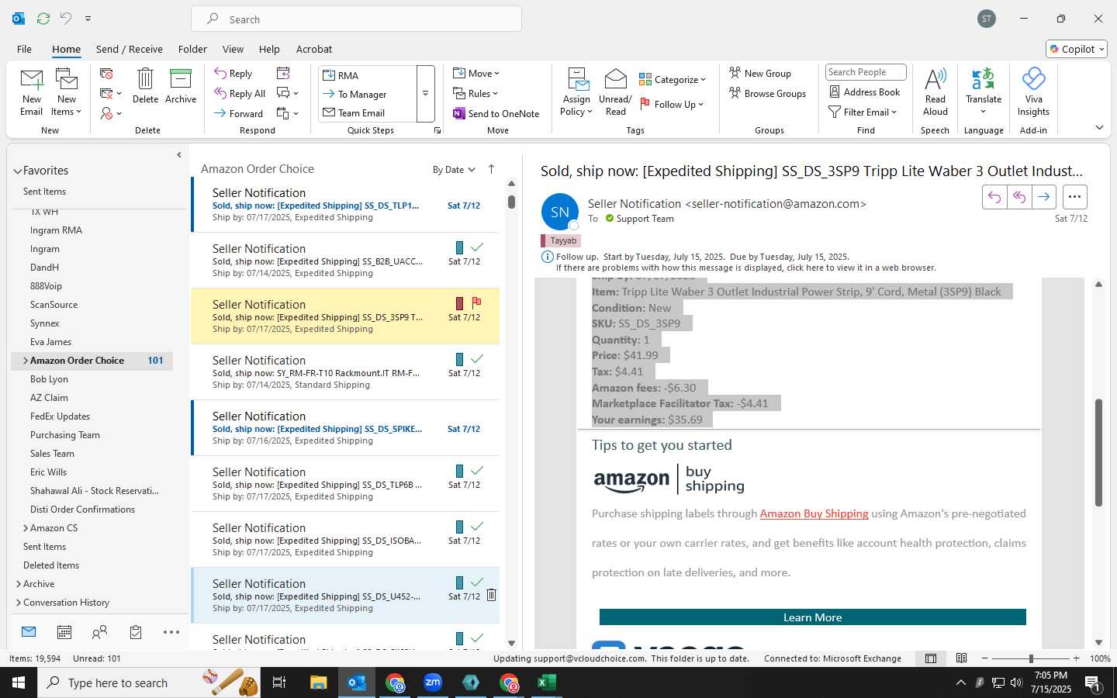Viewport: 1117px width, 698px height.
Task: Toggle completed checkmark on SS_DS_TLP6B message
Action: (x=477, y=470)
